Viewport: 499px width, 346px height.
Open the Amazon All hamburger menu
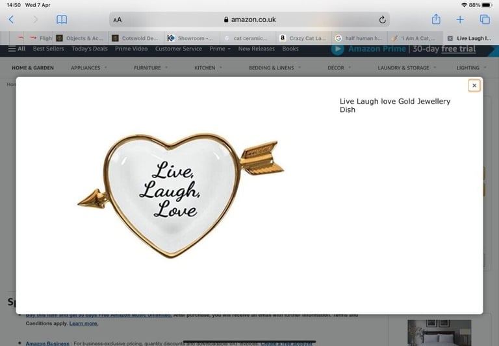coord(17,49)
